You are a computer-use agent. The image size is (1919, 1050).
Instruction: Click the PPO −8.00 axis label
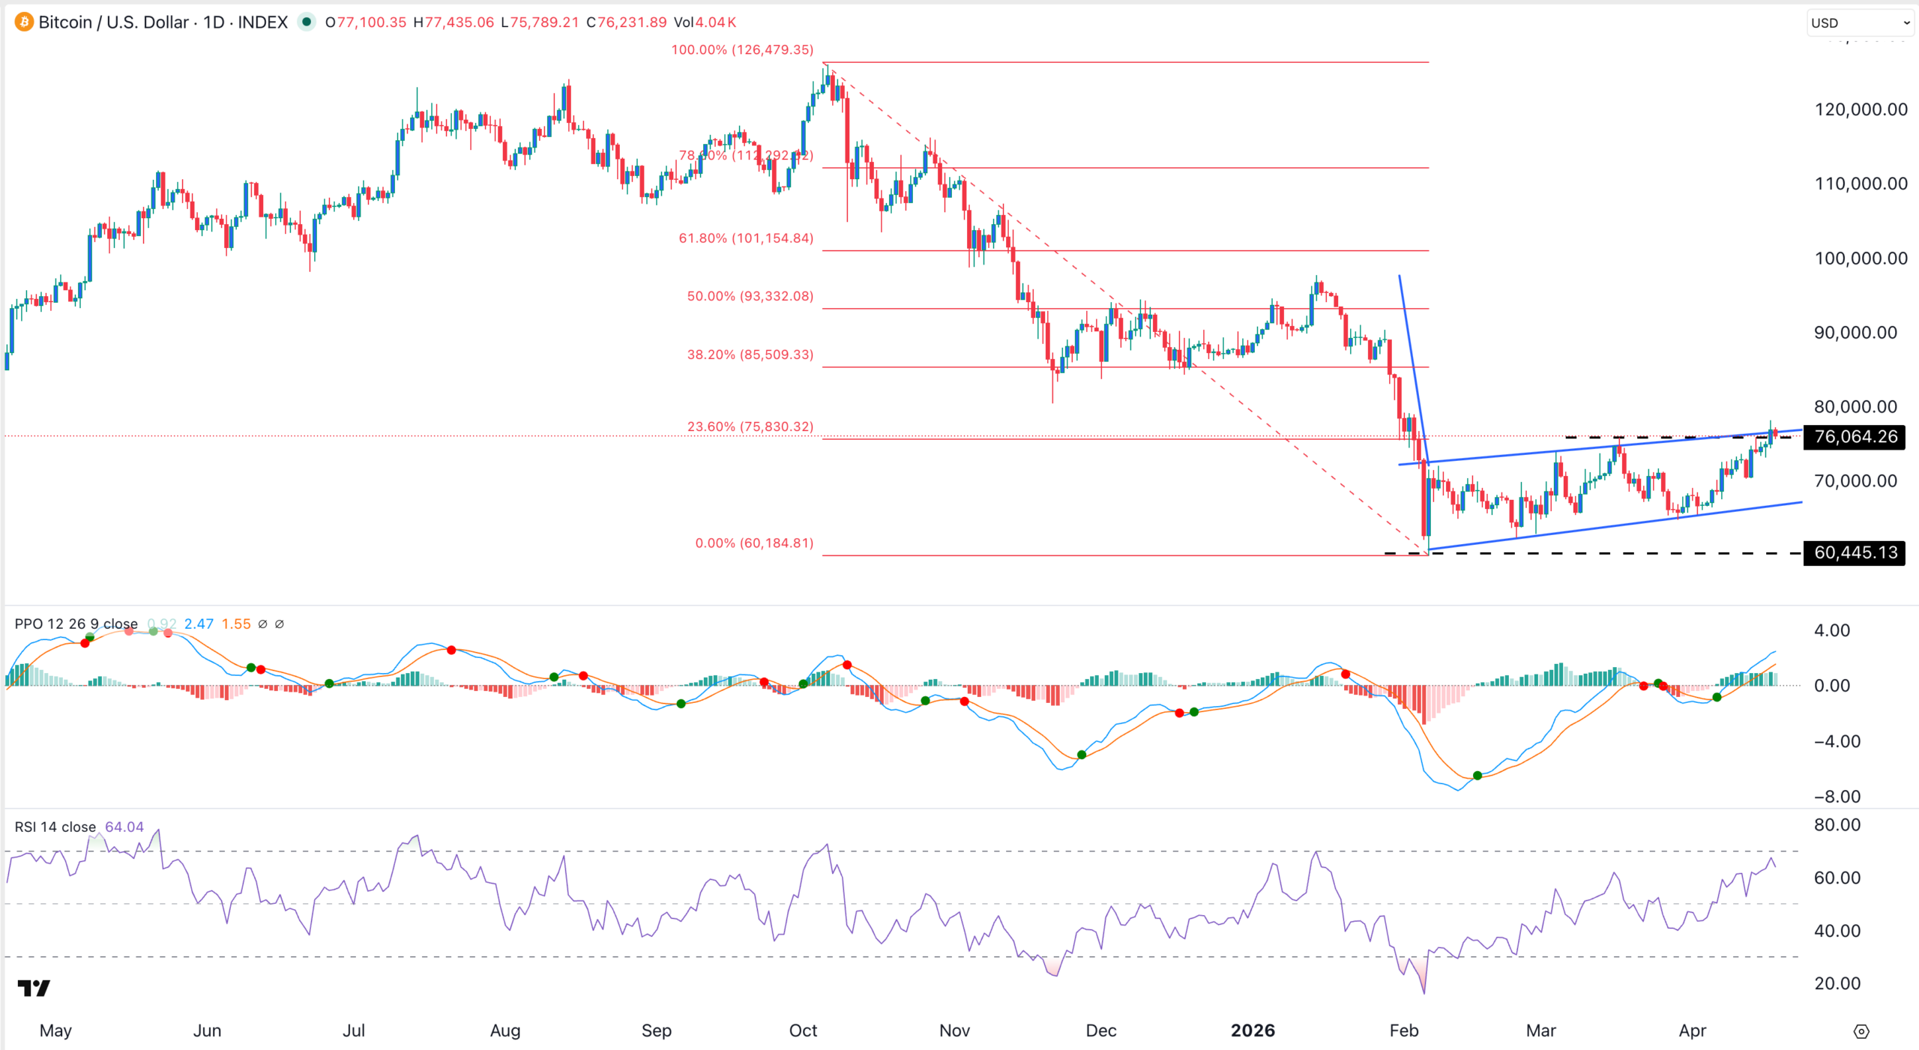click(1837, 797)
